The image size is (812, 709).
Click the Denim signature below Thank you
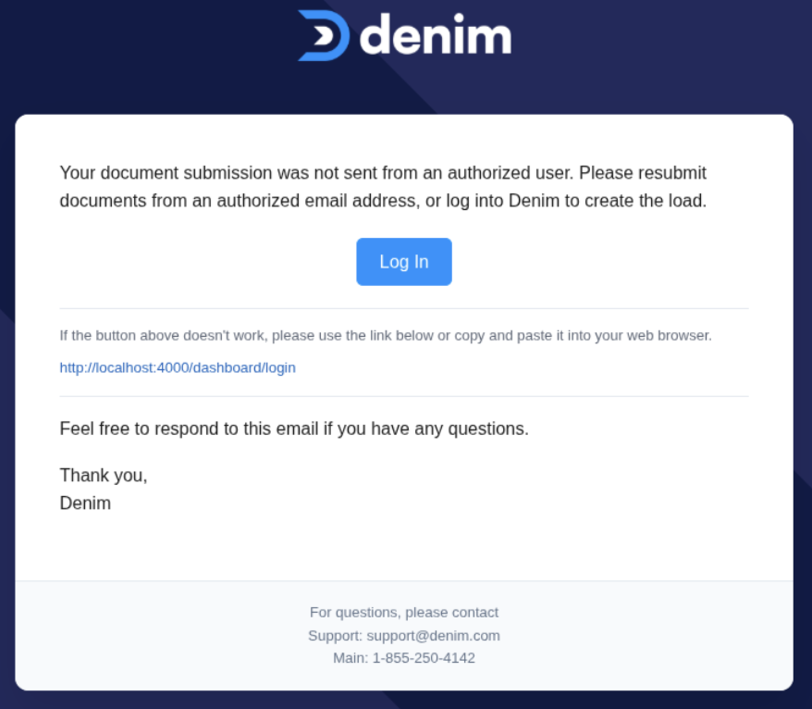point(85,504)
